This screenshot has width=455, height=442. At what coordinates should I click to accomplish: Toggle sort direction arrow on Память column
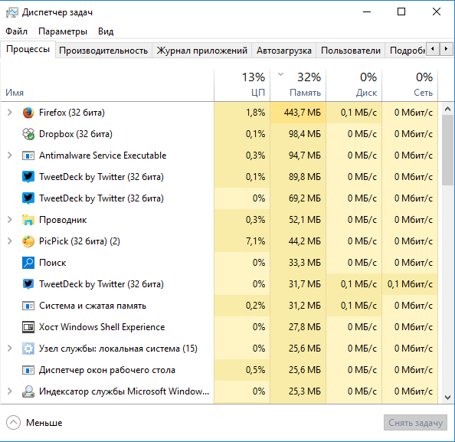tap(280, 74)
